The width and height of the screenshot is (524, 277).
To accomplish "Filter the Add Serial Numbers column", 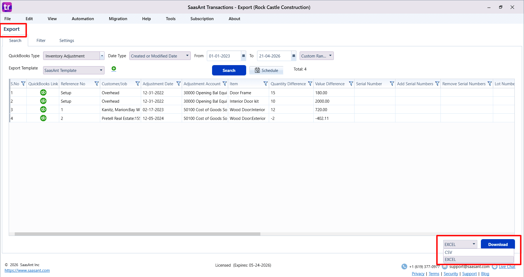I will tap(437, 84).
